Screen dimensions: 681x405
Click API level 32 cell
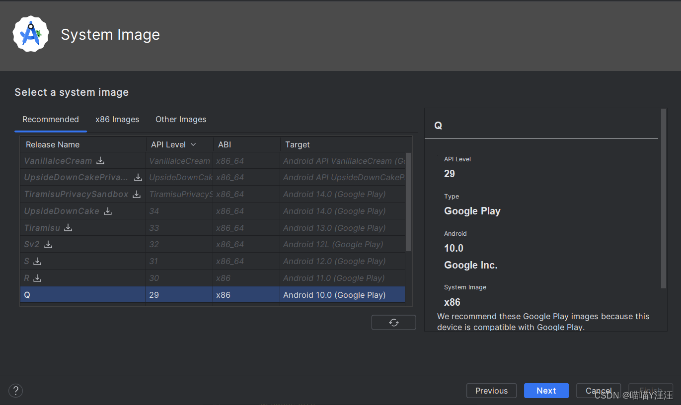[x=179, y=244]
